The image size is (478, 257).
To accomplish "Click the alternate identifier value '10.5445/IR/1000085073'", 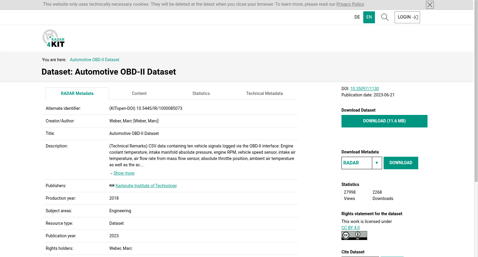I will 159,108.
